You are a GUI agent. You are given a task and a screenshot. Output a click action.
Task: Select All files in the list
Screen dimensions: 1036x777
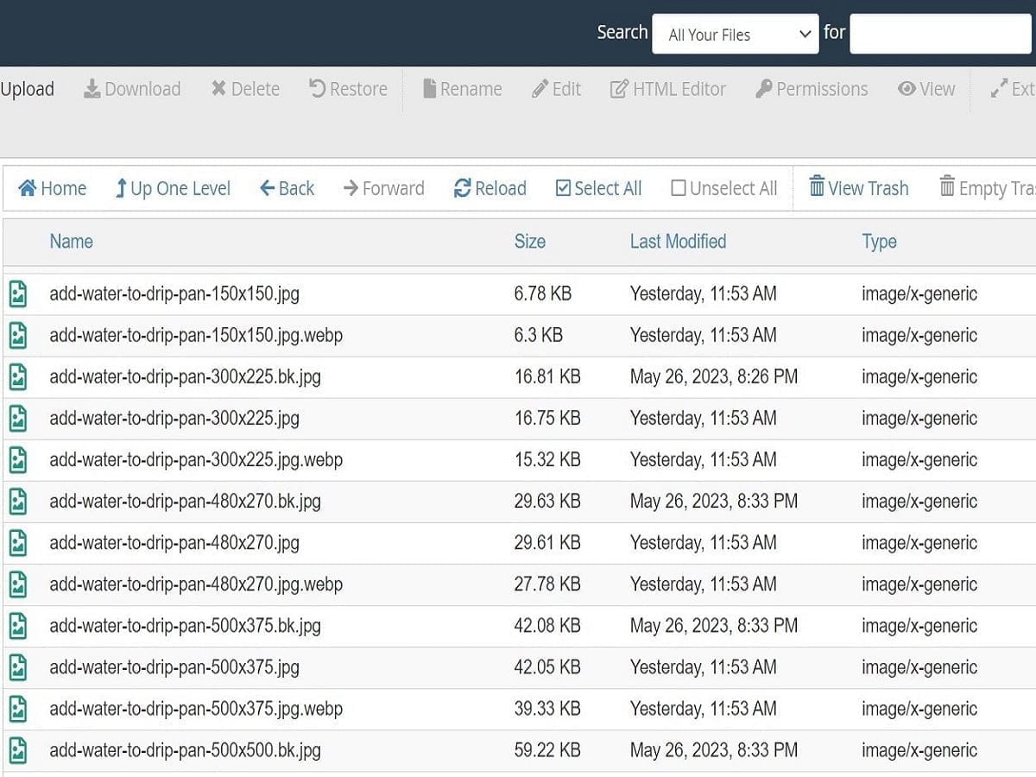598,188
